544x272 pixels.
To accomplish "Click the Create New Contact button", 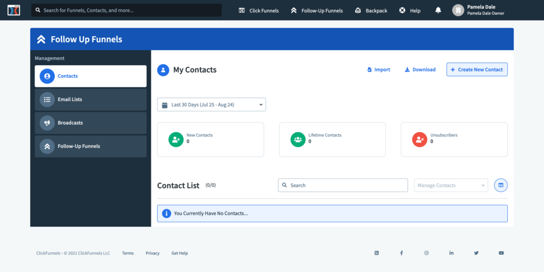I will (x=477, y=69).
